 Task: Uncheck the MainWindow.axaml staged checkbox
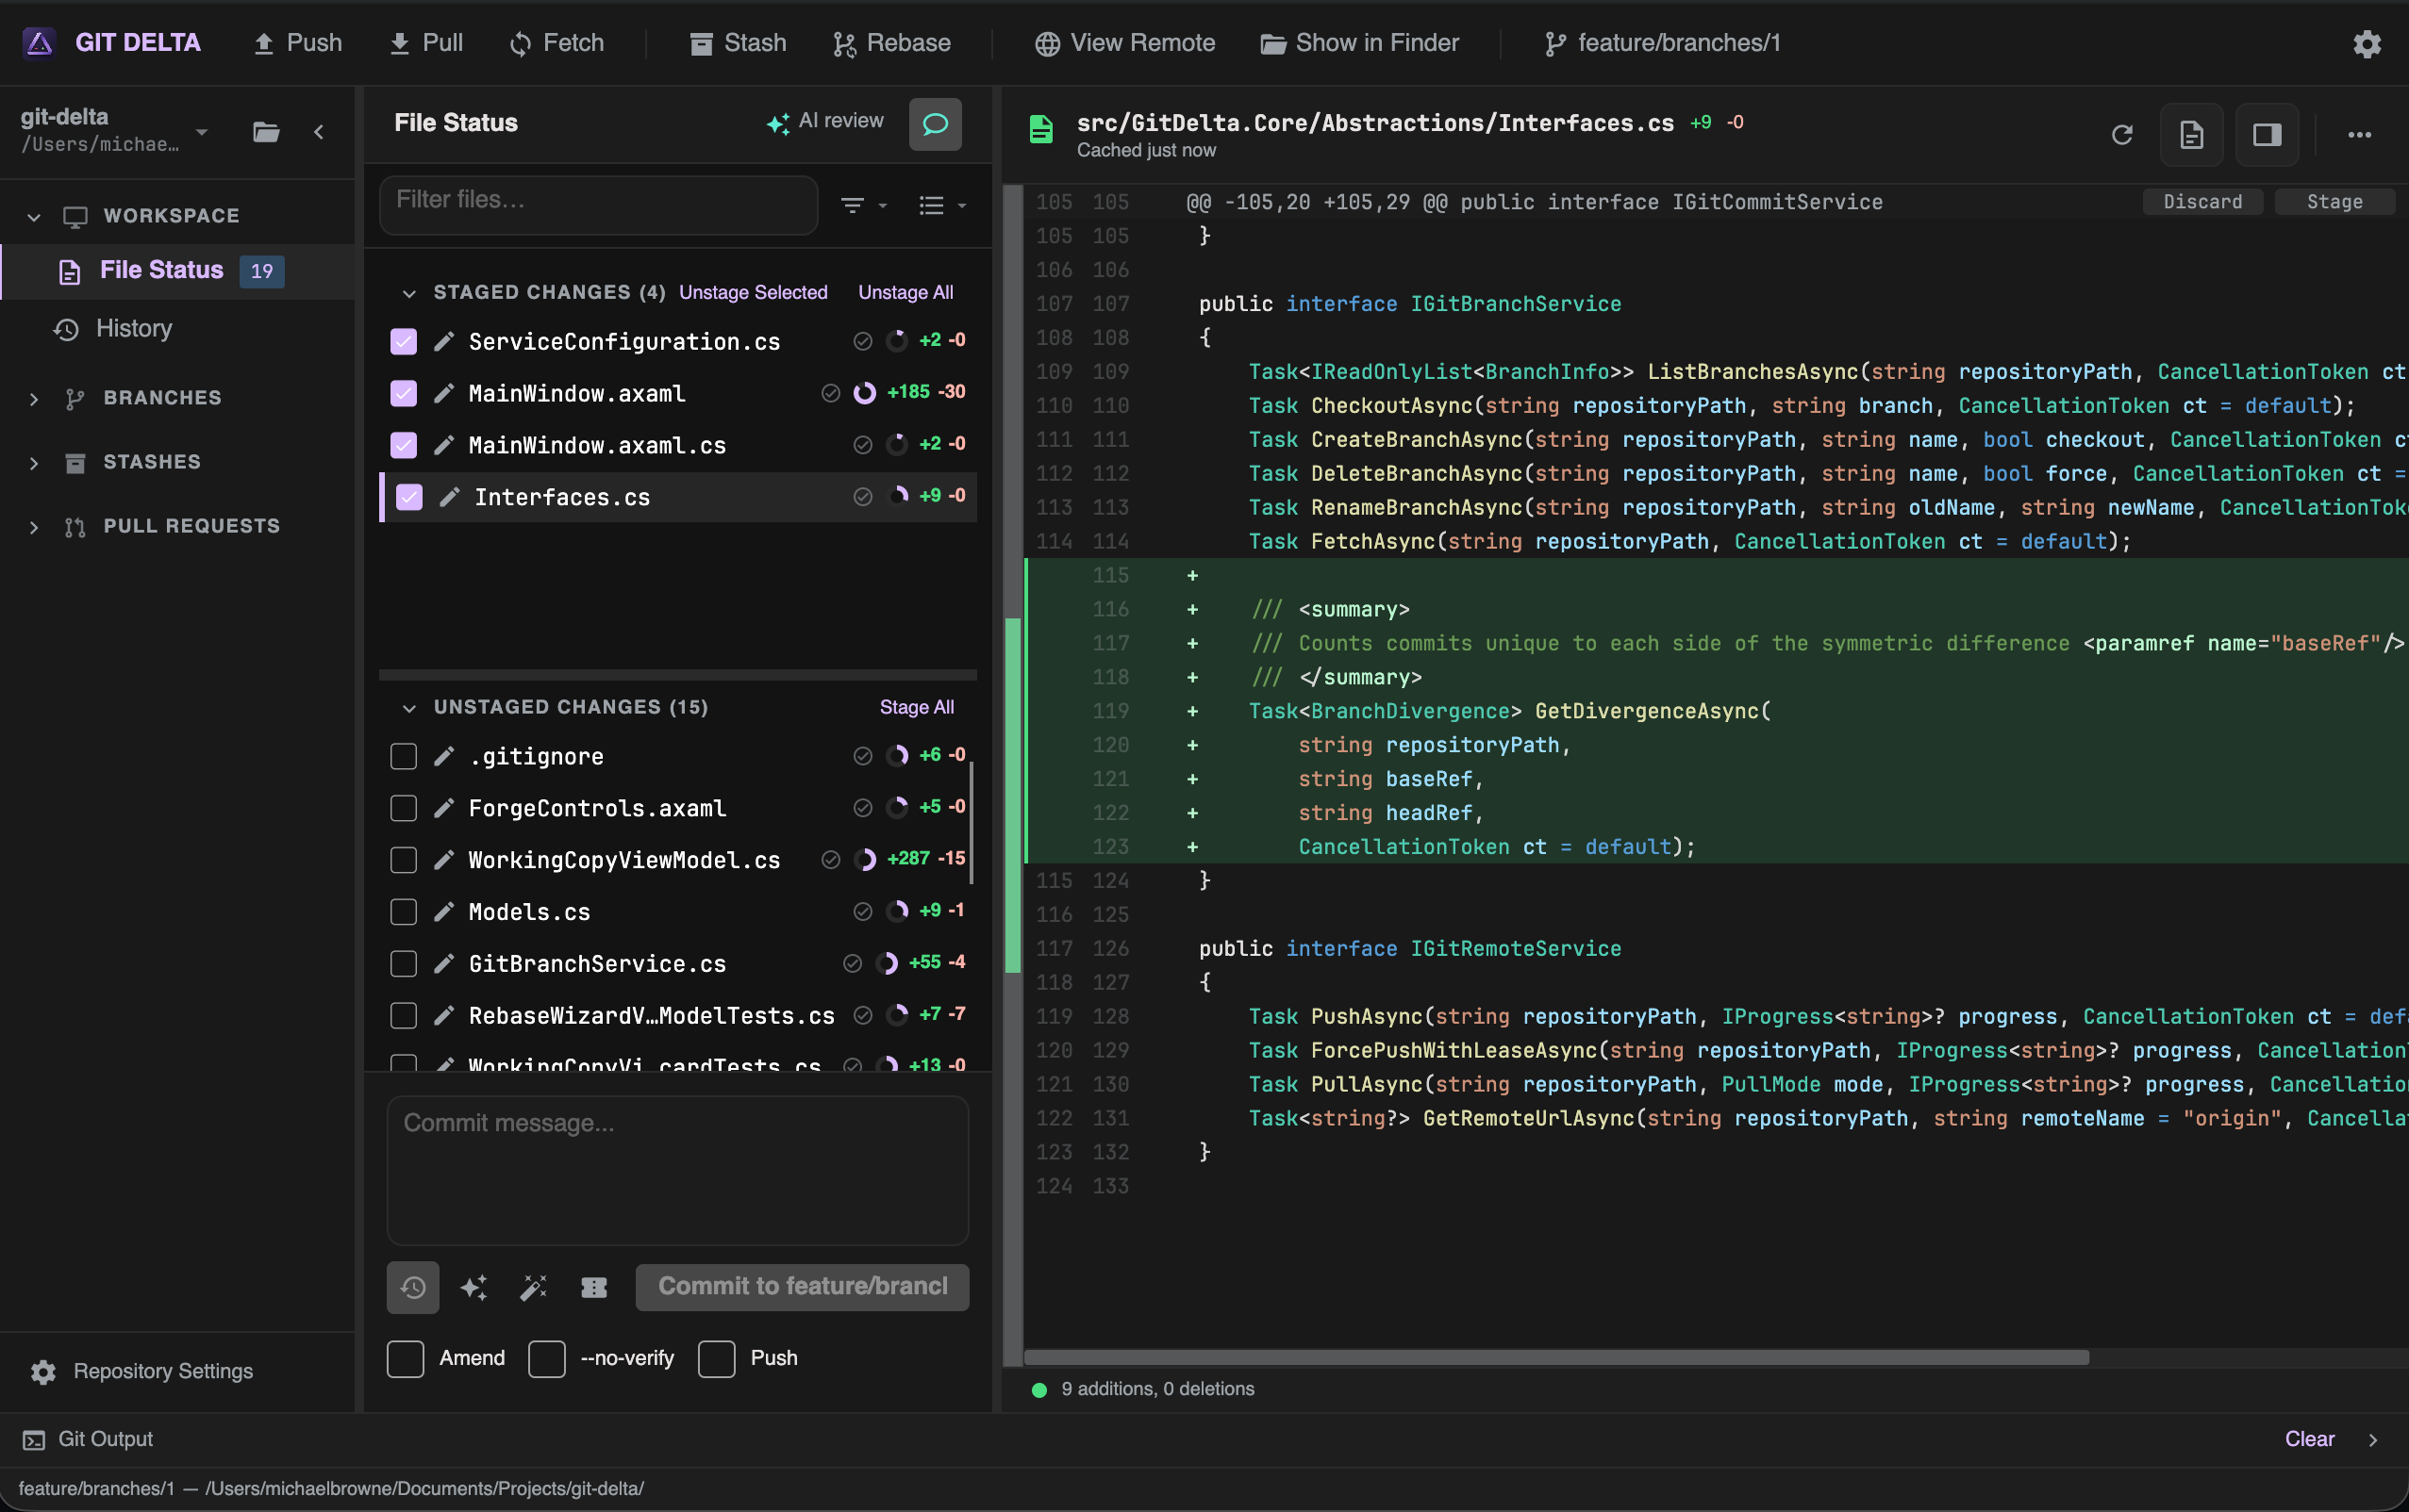pos(403,394)
